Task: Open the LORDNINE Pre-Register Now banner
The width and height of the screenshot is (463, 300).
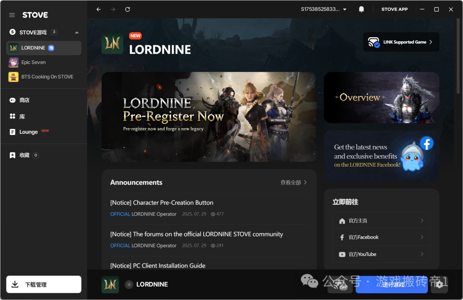Action: point(209,117)
